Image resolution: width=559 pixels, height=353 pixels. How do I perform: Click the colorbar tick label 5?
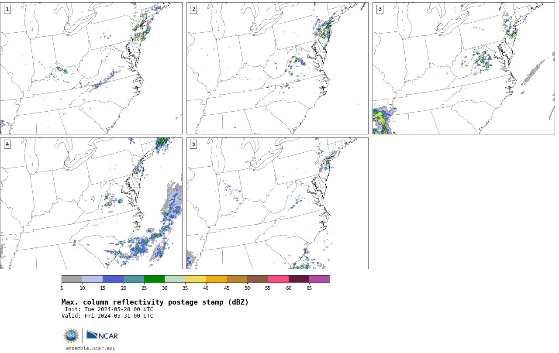(x=62, y=288)
